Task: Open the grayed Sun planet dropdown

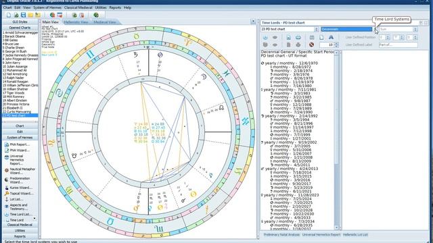Action: [398, 29]
